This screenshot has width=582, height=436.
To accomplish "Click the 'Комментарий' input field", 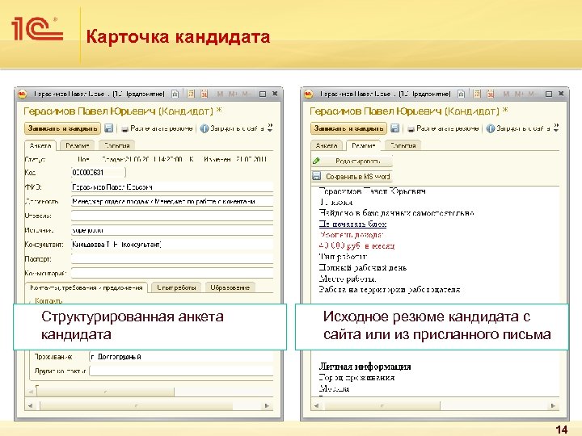I will pyautogui.click(x=172, y=273).
